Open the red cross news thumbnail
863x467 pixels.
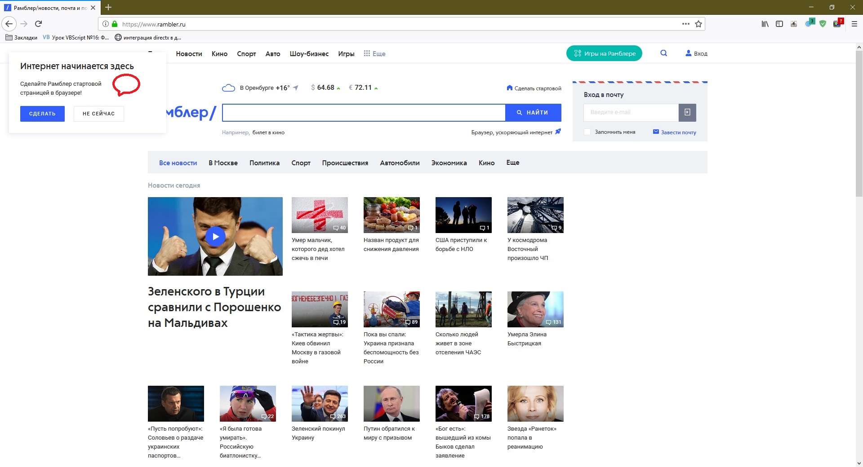[x=320, y=215]
